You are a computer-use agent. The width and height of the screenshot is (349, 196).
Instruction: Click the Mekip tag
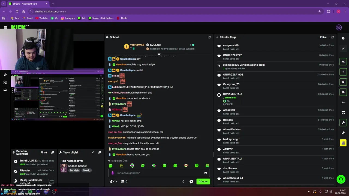coord(87,170)
